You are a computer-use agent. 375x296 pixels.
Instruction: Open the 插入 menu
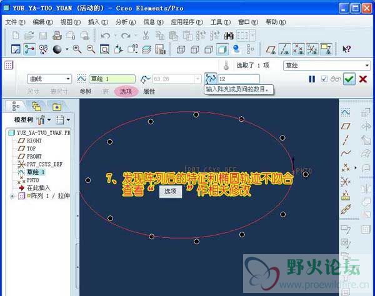(x=98, y=22)
